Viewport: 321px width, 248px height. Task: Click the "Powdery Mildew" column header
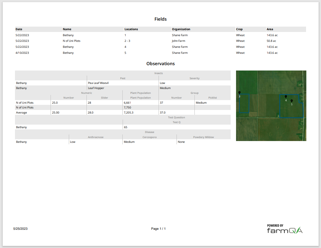(203, 137)
